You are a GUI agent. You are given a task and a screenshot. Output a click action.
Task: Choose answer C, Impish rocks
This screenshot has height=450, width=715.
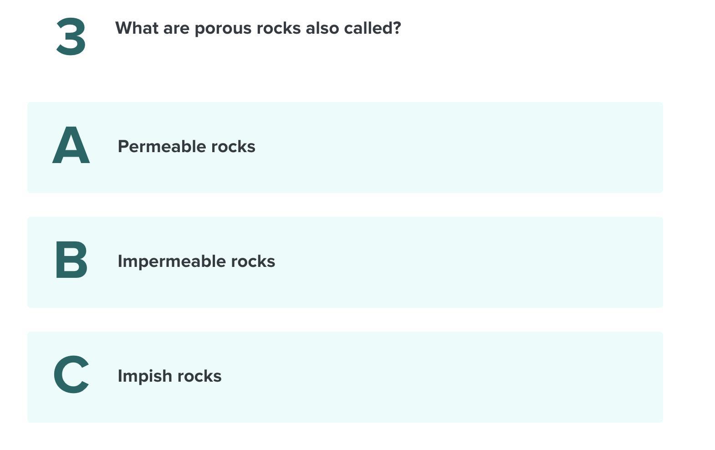click(x=345, y=377)
